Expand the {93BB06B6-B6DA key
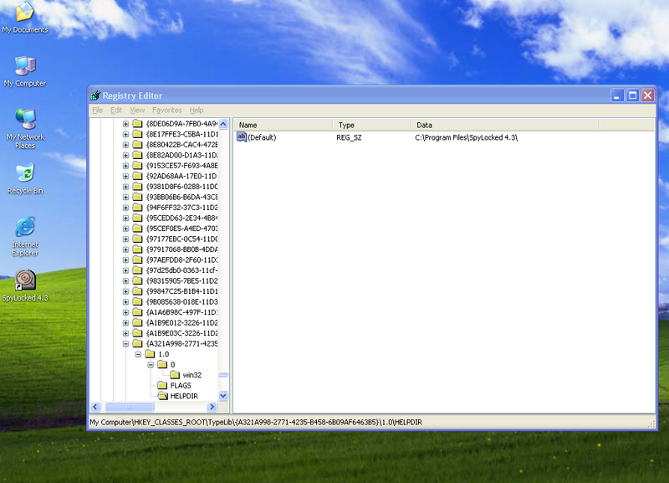Screen dimensions: 669x483 125,197
